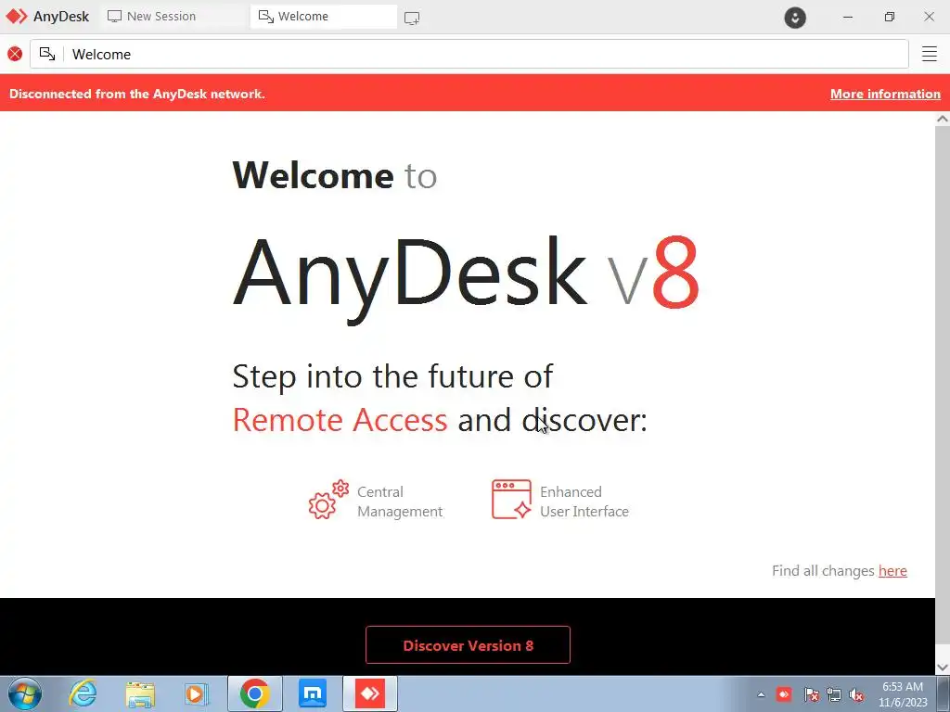Switch to Google Chrome on the taskbar

254,693
